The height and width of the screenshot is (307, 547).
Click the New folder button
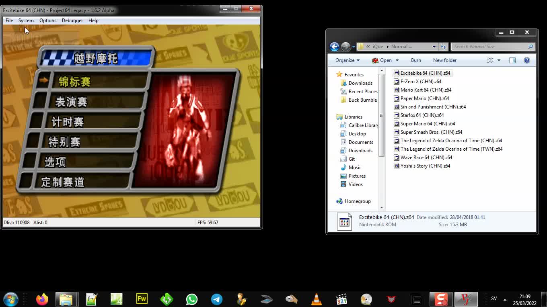[445, 60]
